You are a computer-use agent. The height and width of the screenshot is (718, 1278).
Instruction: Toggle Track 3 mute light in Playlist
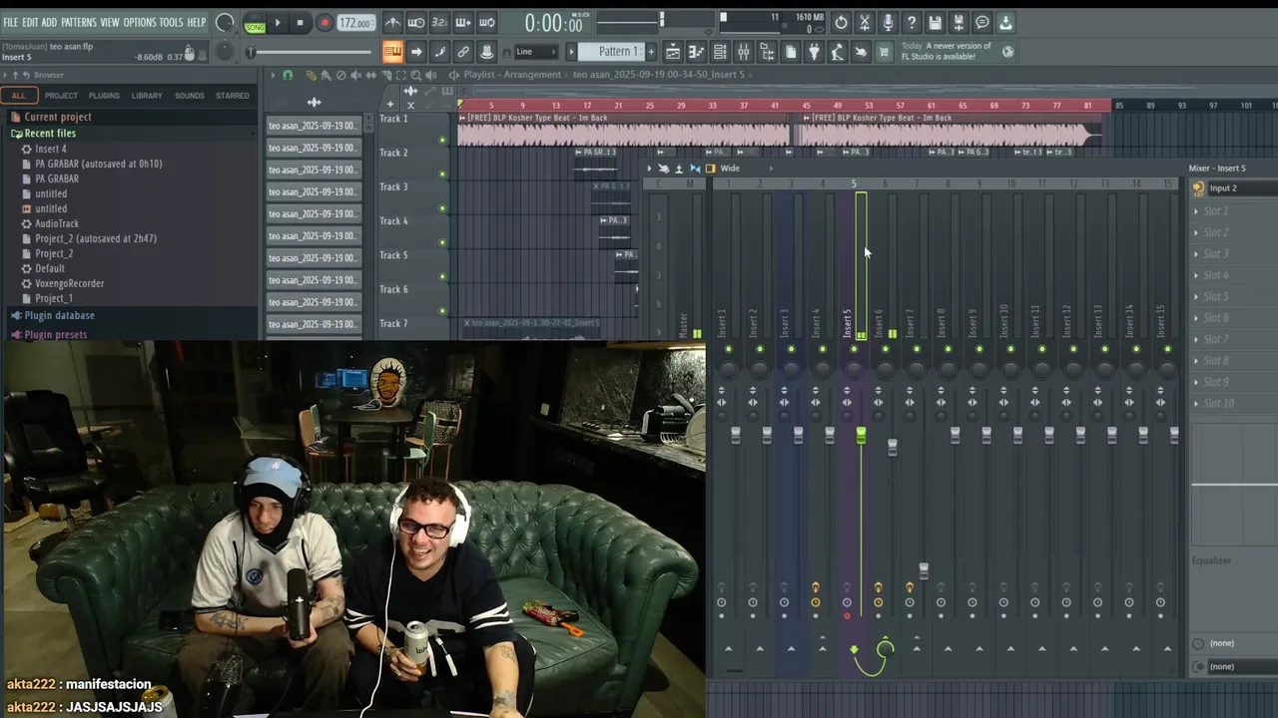[442, 208]
